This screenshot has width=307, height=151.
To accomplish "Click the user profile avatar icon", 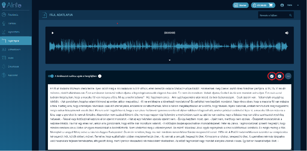I will point(282,5).
